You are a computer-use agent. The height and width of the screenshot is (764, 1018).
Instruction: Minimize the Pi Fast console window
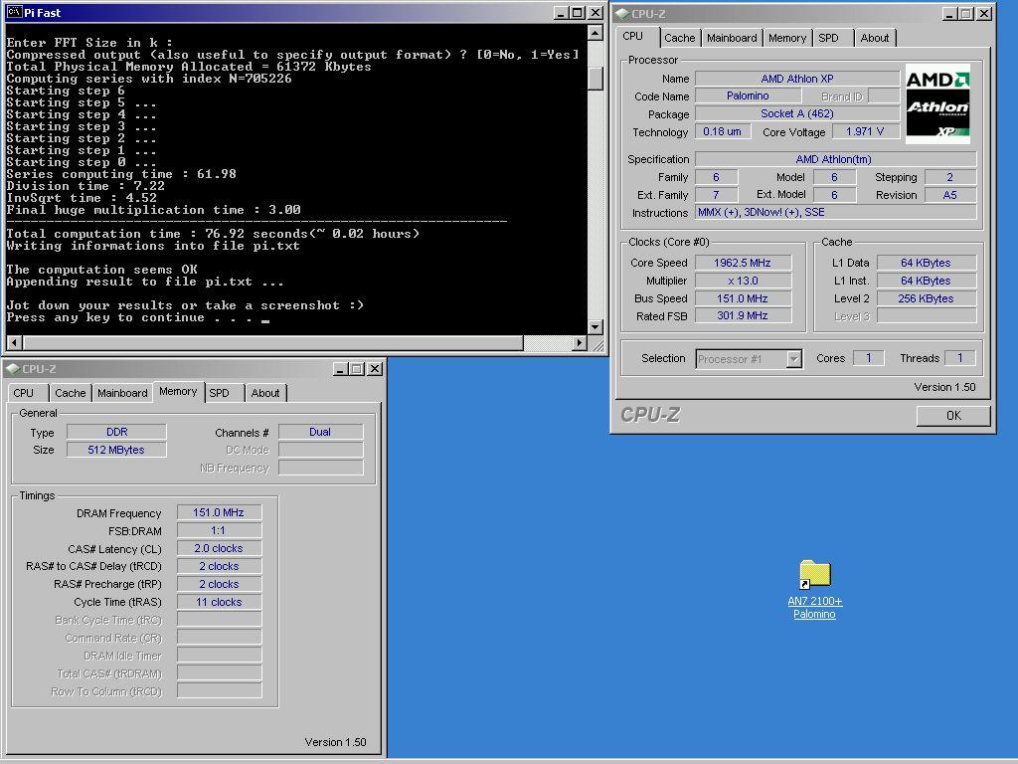[x=562, y=12]
